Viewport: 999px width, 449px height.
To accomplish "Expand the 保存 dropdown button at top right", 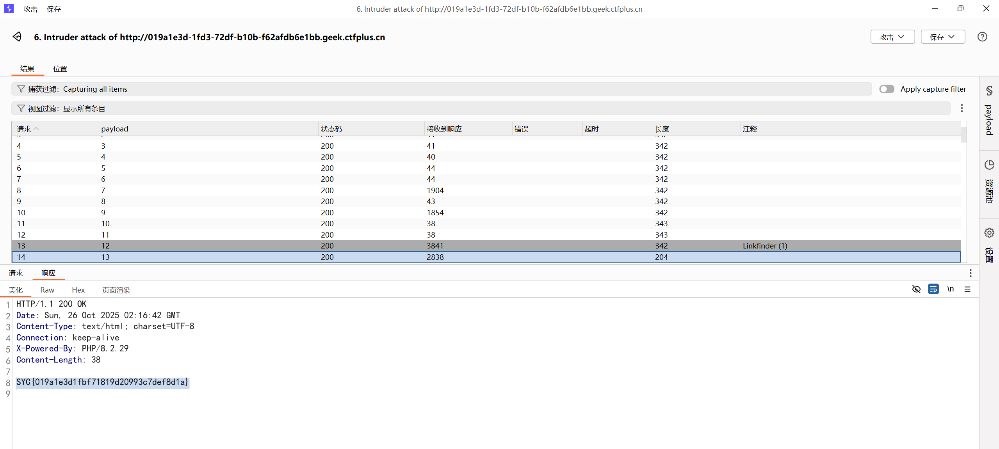I will pos(942,37).
